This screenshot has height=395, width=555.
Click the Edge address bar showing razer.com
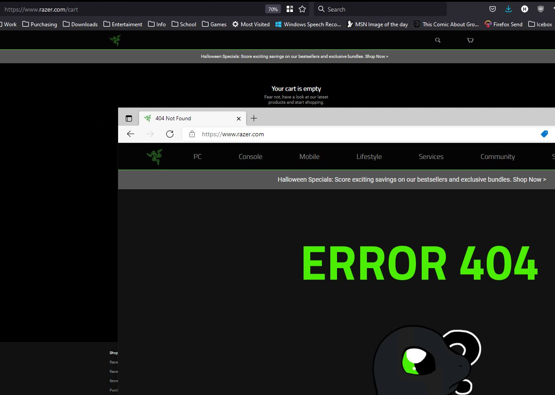click(368, 134)
